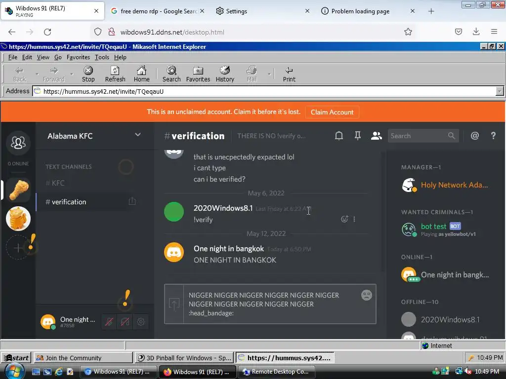The height and width of the screenshot is (379, 506).
Task: Open the Favorites menu in menu bar
Action: click(x=78, y=57)
